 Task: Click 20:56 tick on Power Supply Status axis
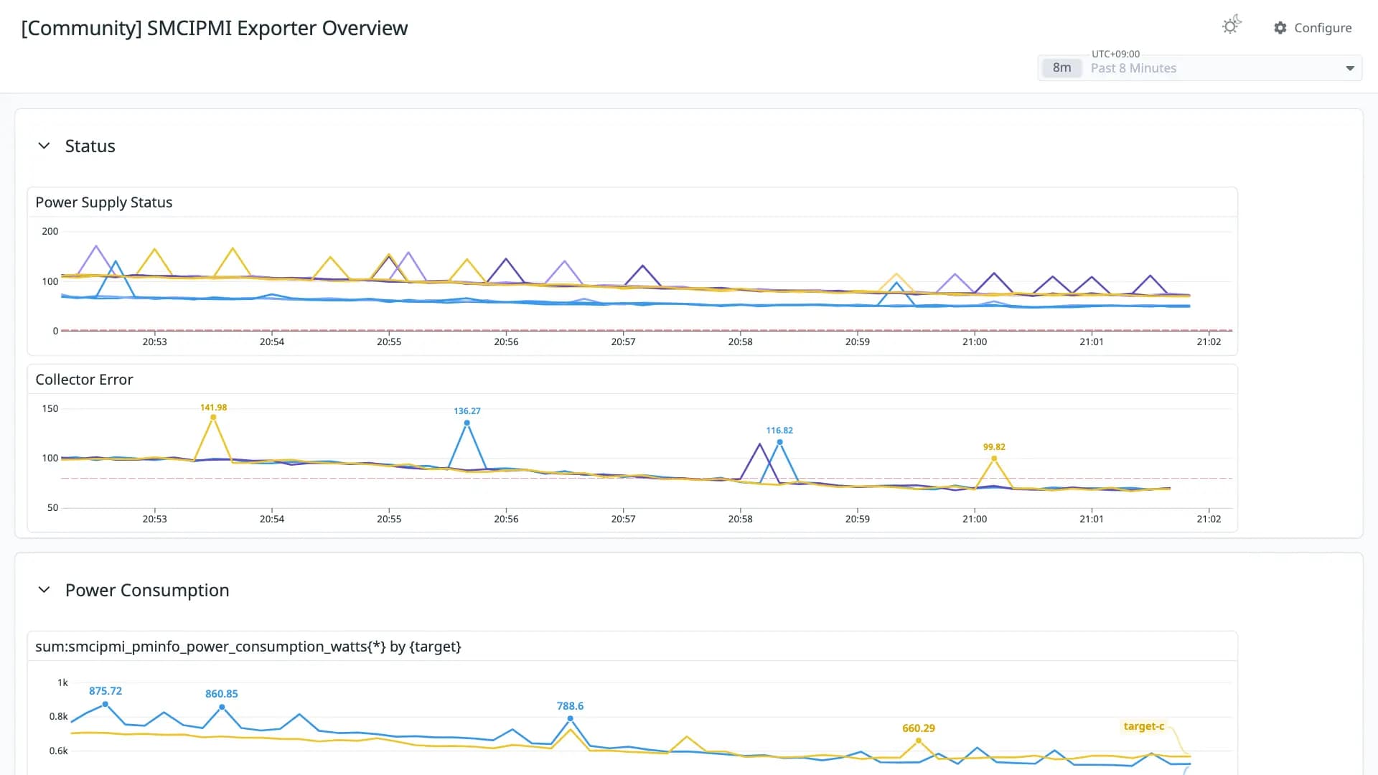click(506, 342)
